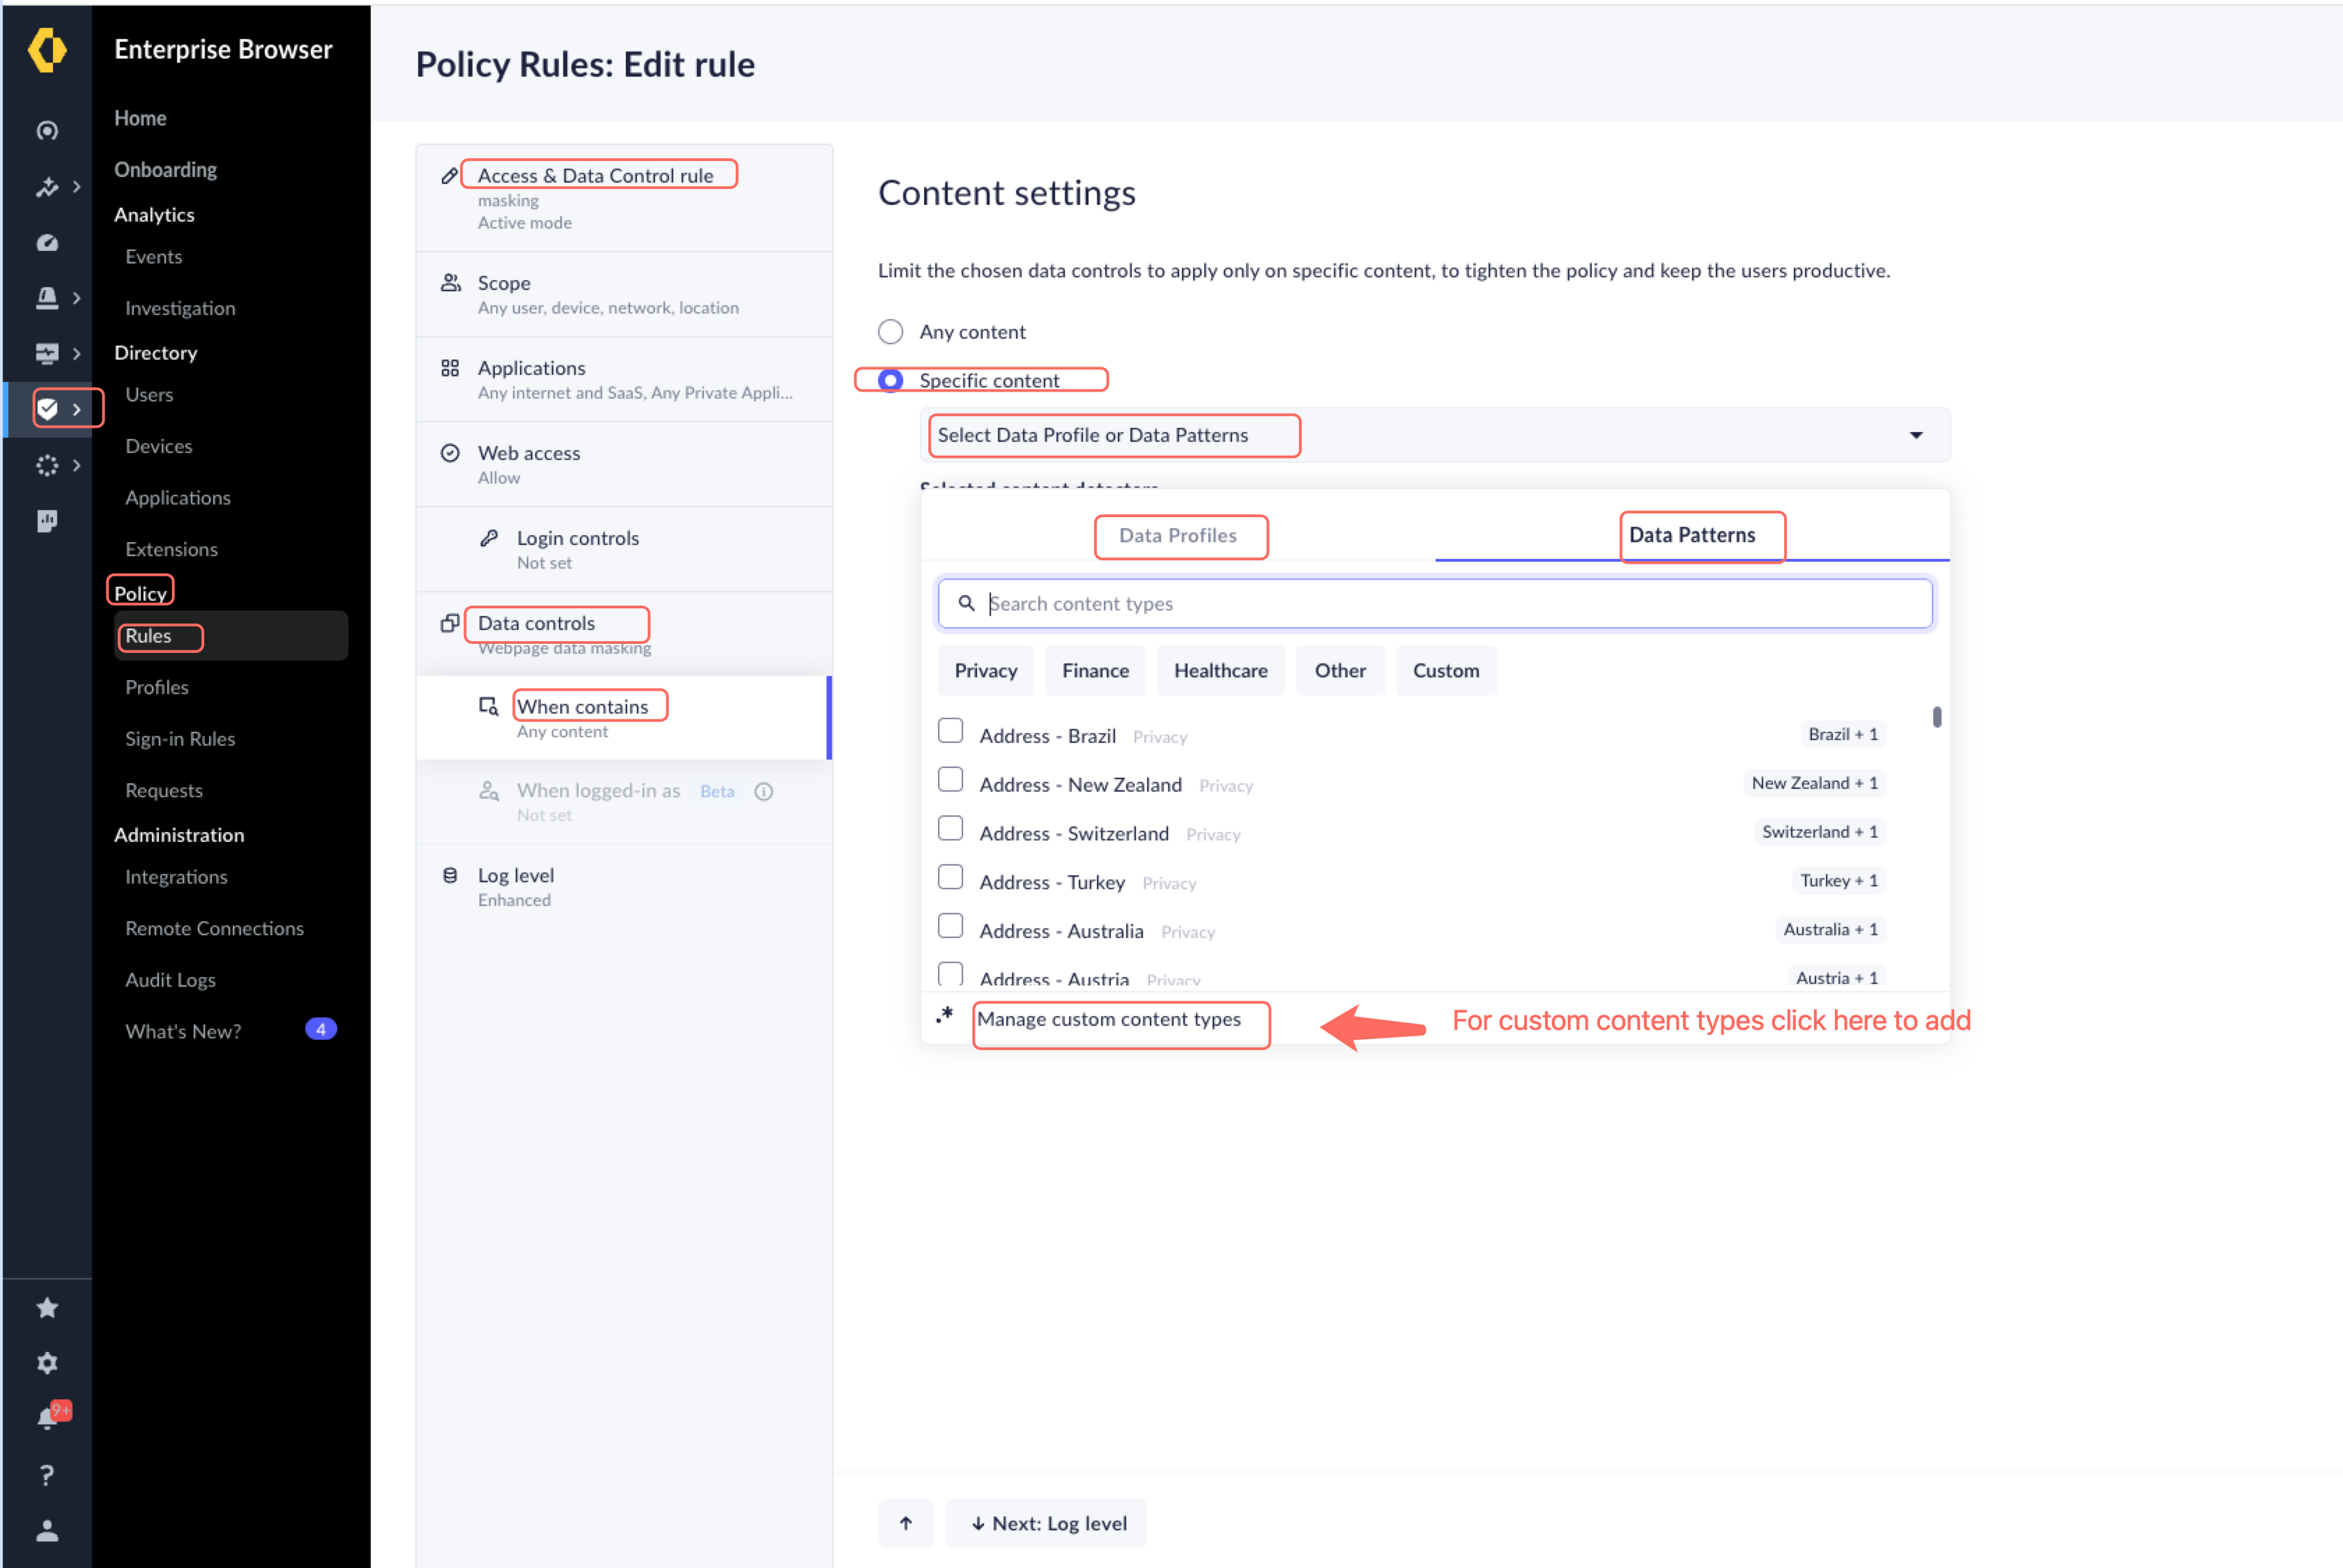Screen dimensions: 2343x1568
Task: Click info icon next to Beta
Action: coord(764,791)
